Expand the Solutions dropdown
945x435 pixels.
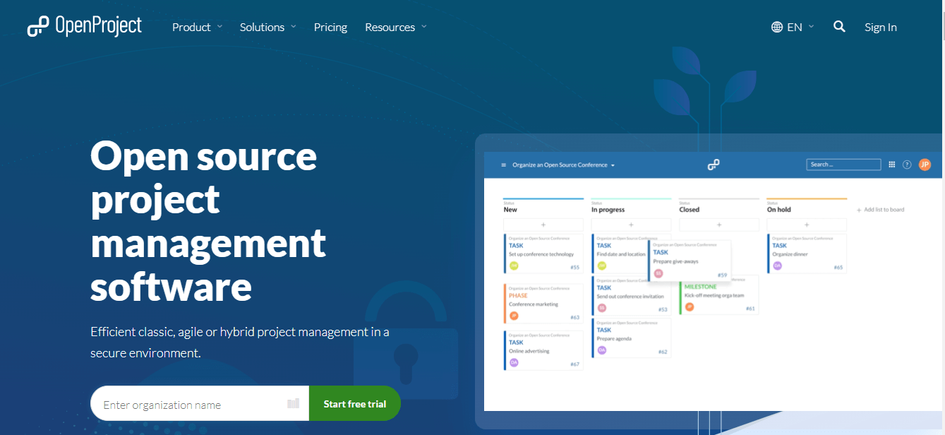point(267,27)
